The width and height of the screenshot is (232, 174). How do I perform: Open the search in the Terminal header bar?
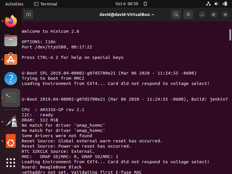click(x=176, y=14)
